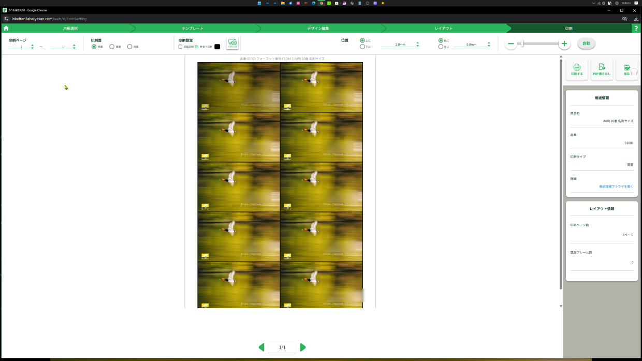Image resolution: width=642 pixels, height=361 pixels.
Task: Open help with the question mark icon
Action: (636, 28)
